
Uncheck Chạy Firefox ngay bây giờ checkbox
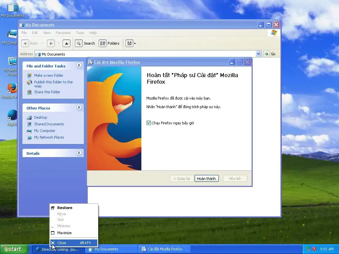(x=149, y=123)
